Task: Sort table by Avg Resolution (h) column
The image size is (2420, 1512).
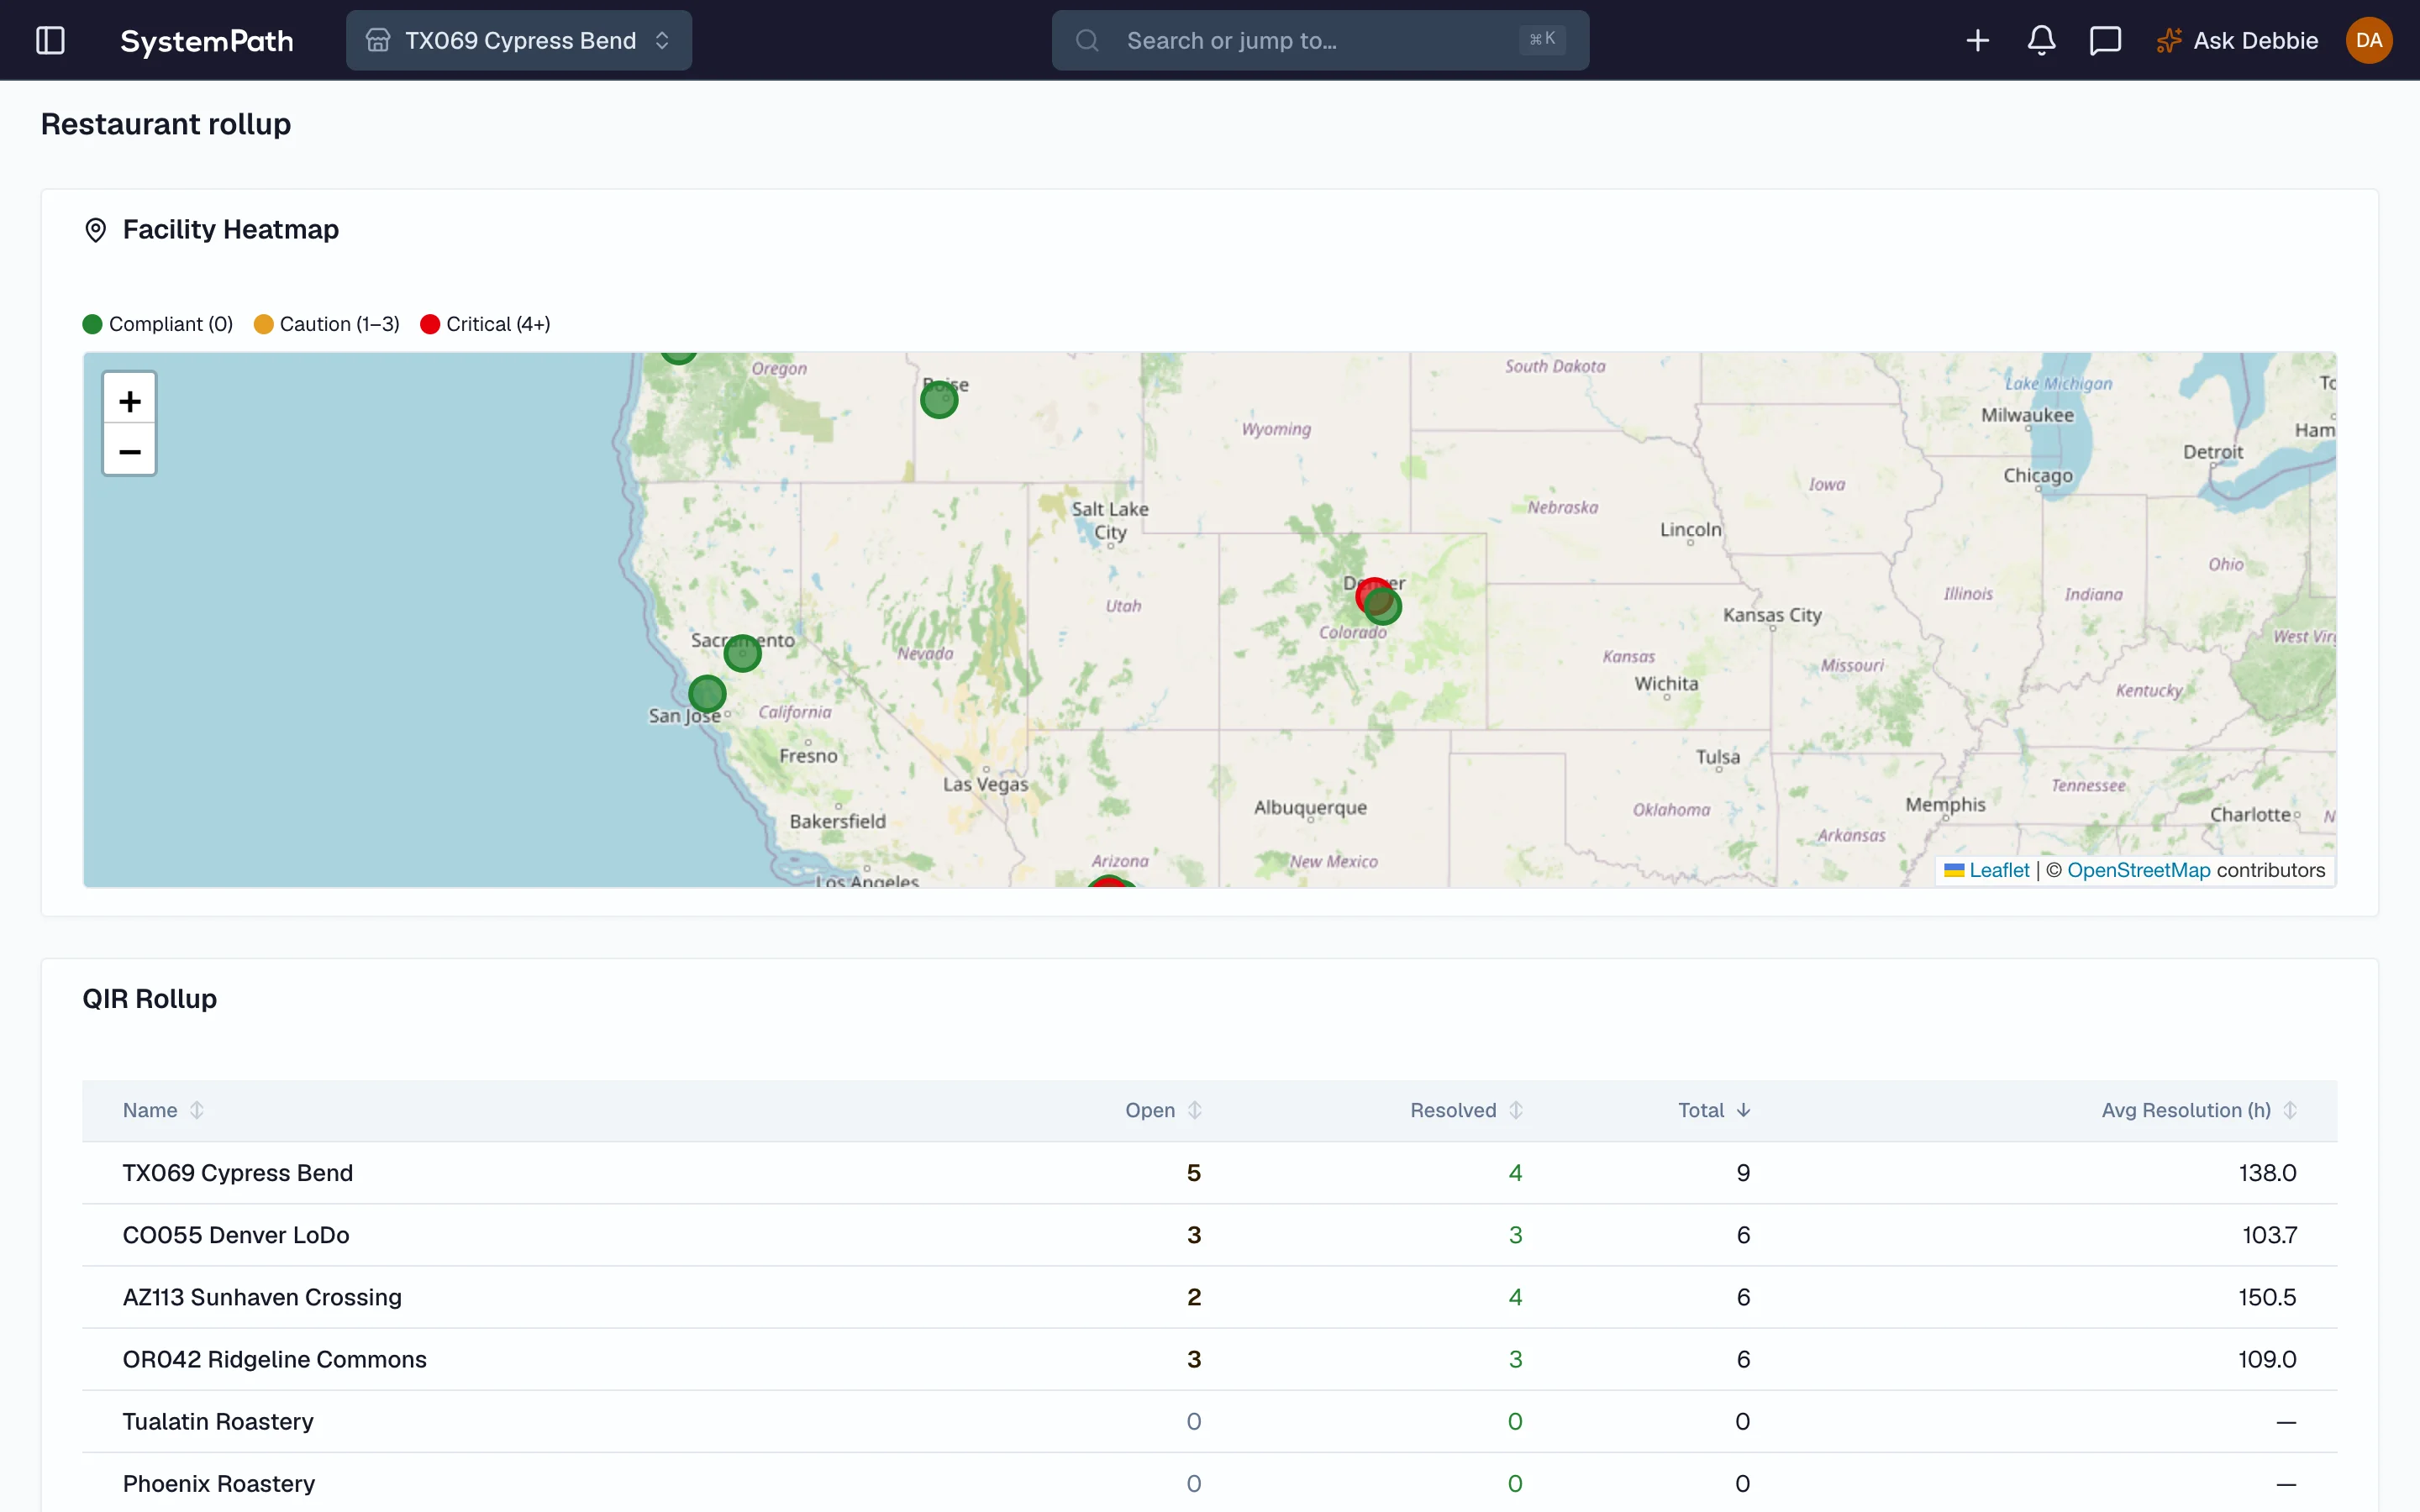Action: pyautogui.click(x=2199, y=1110)
